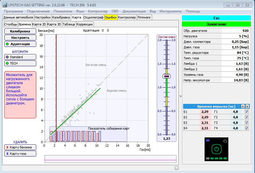Click the Калибровка button on left panel

(20, 31)
